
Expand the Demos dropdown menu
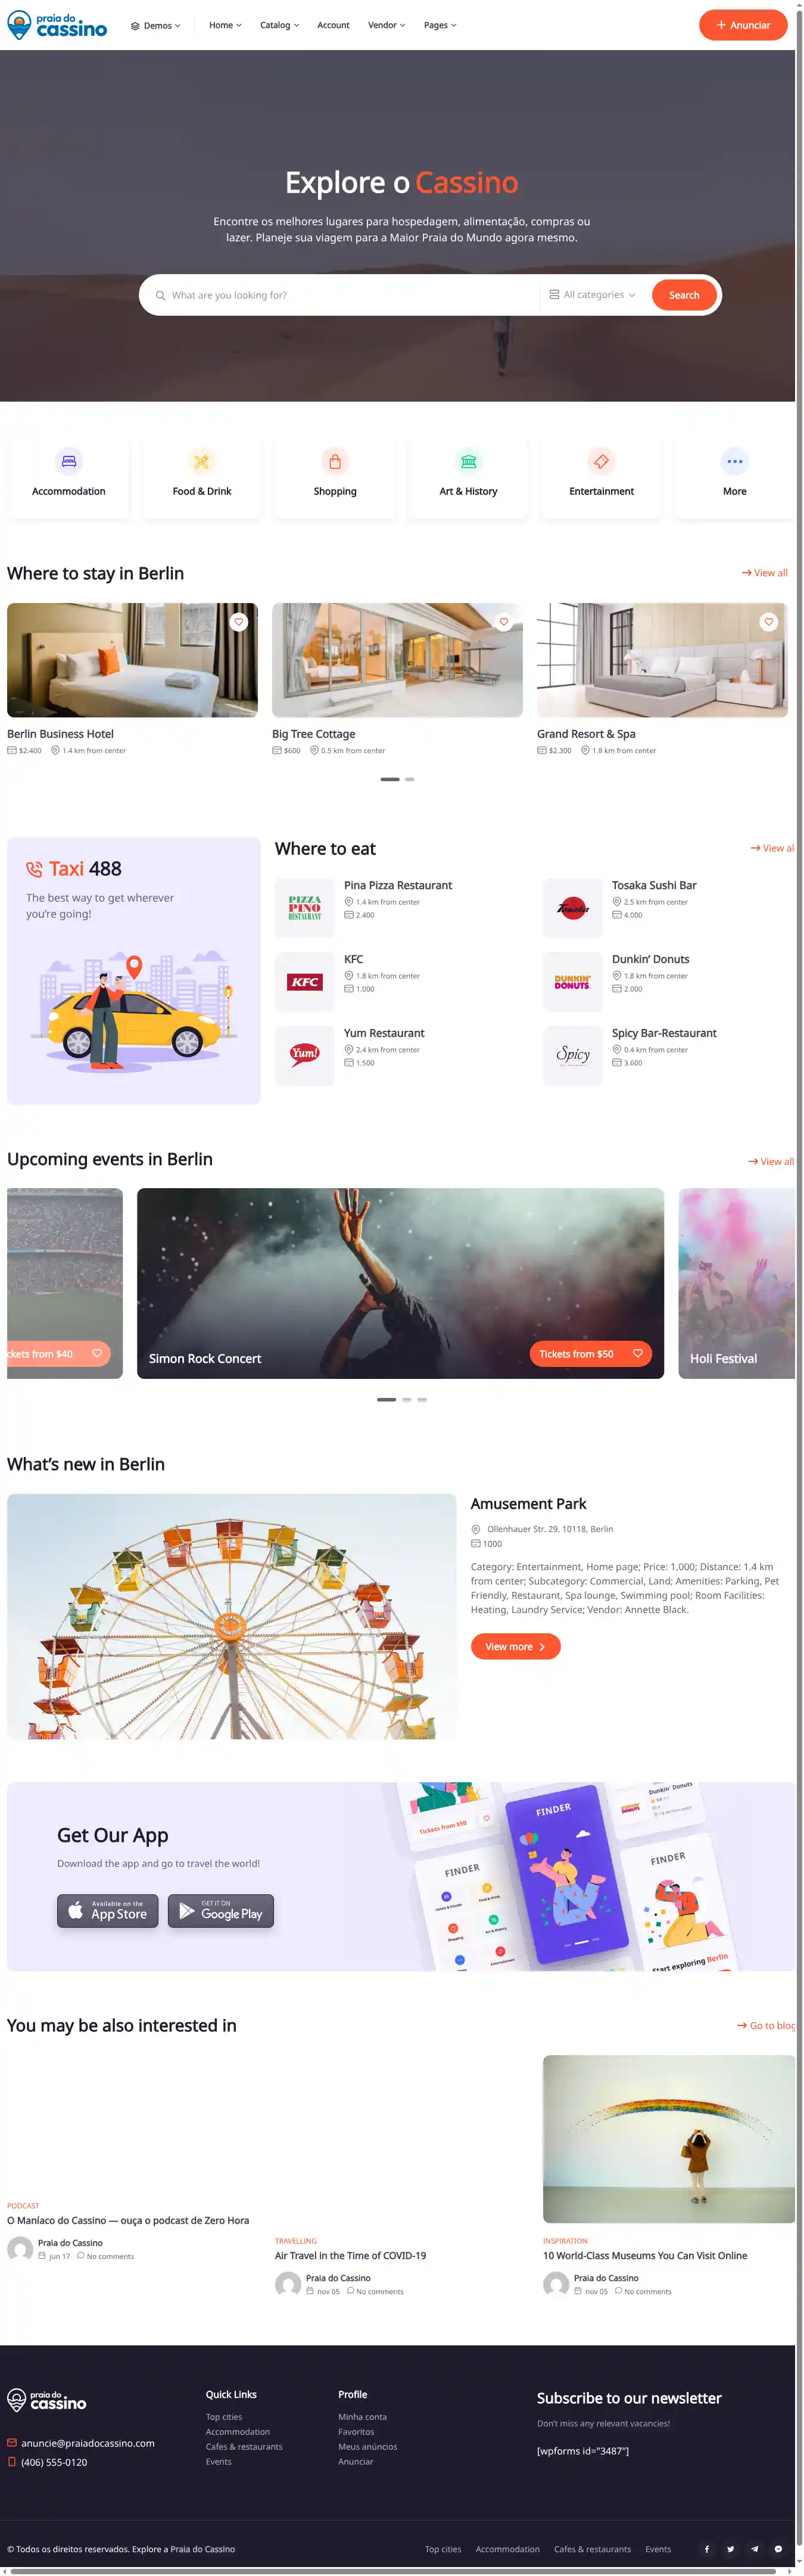(156, 25)
